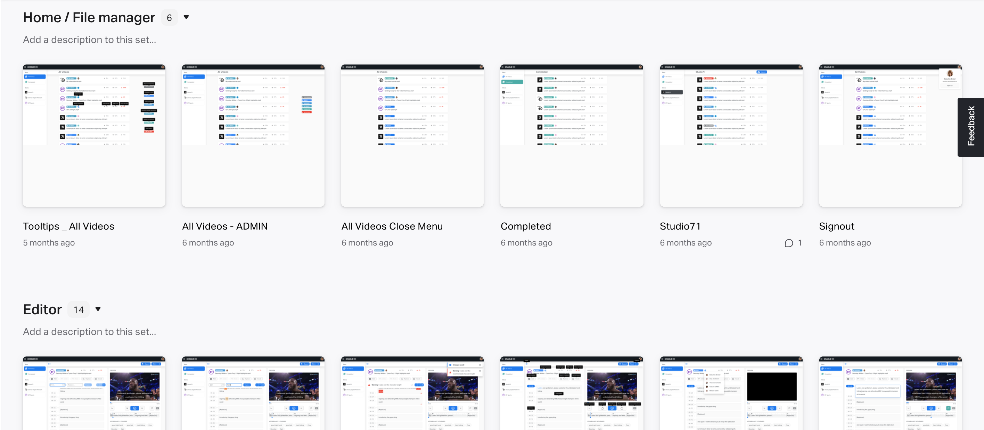Open the All Videos Close Menu thumbnail

click(x=412, y=135)
